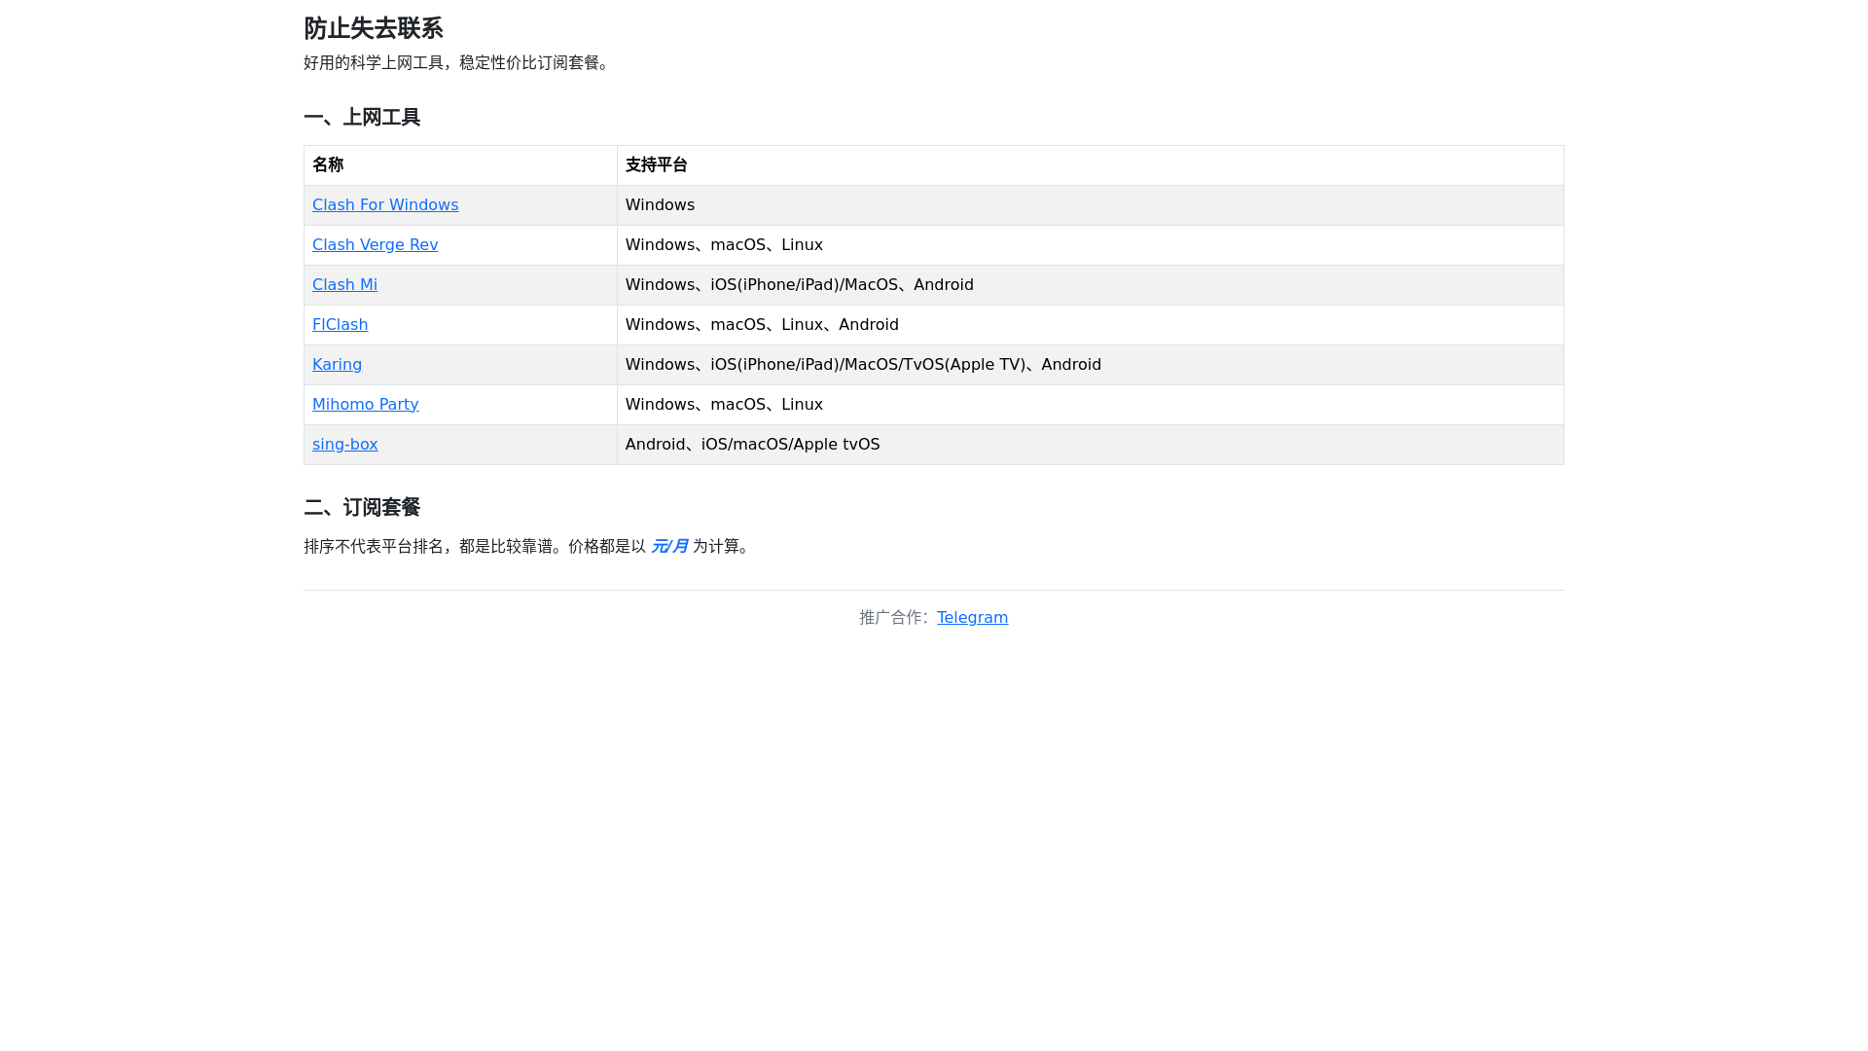Click the cell 'Android、iOS/macOS/Apple tvOS'
This screenshot has width=1868, height=1051.
[1091, 445]
